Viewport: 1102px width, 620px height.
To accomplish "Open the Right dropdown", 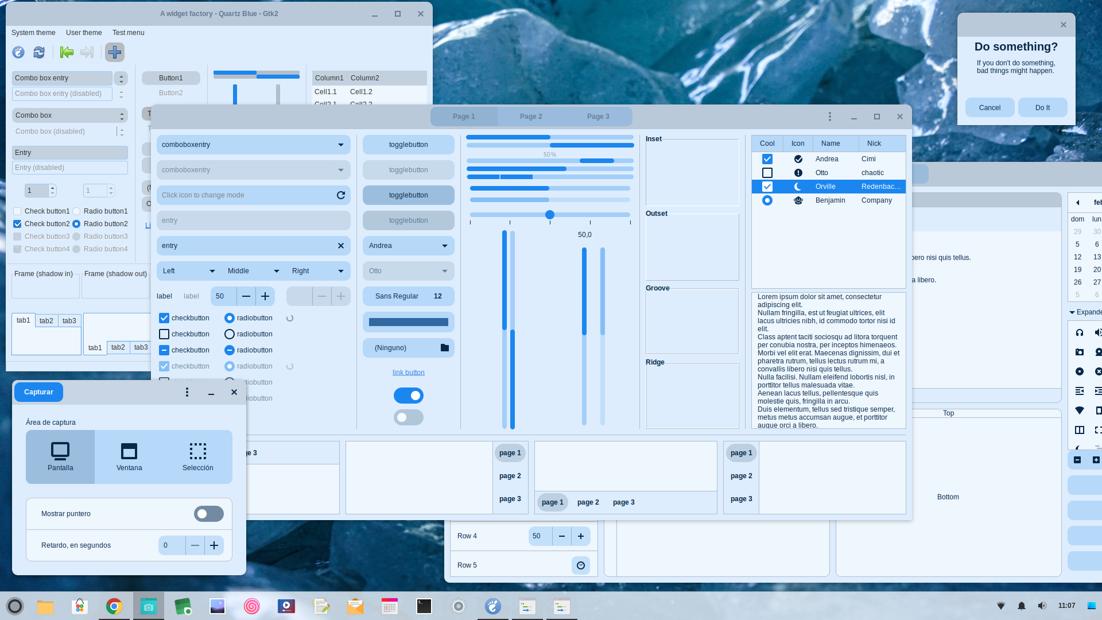I will click(318, 271).
